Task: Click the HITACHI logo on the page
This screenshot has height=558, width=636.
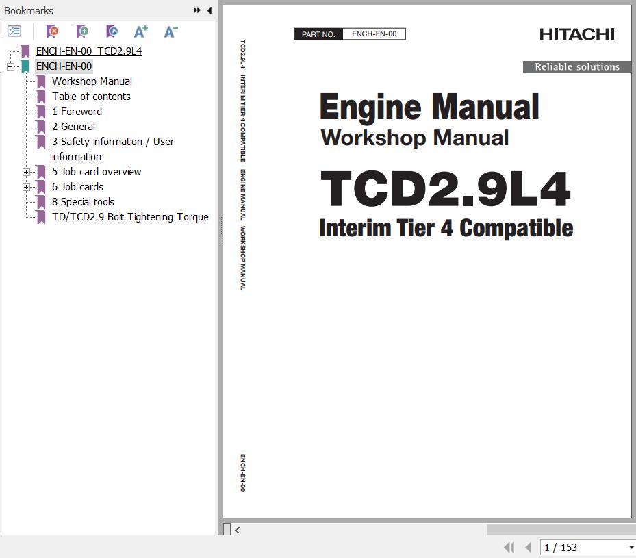Action: [x=576, y=34]
